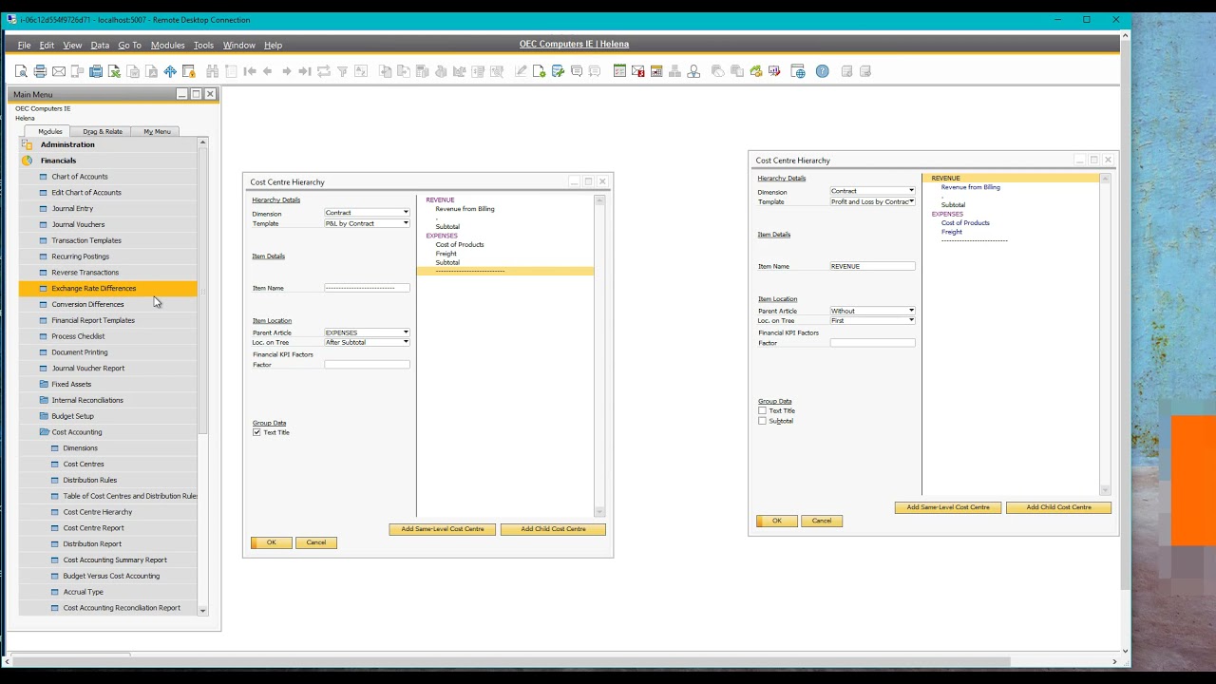Open Dimension dropdown in left hierarchy window

click(406, 213)
